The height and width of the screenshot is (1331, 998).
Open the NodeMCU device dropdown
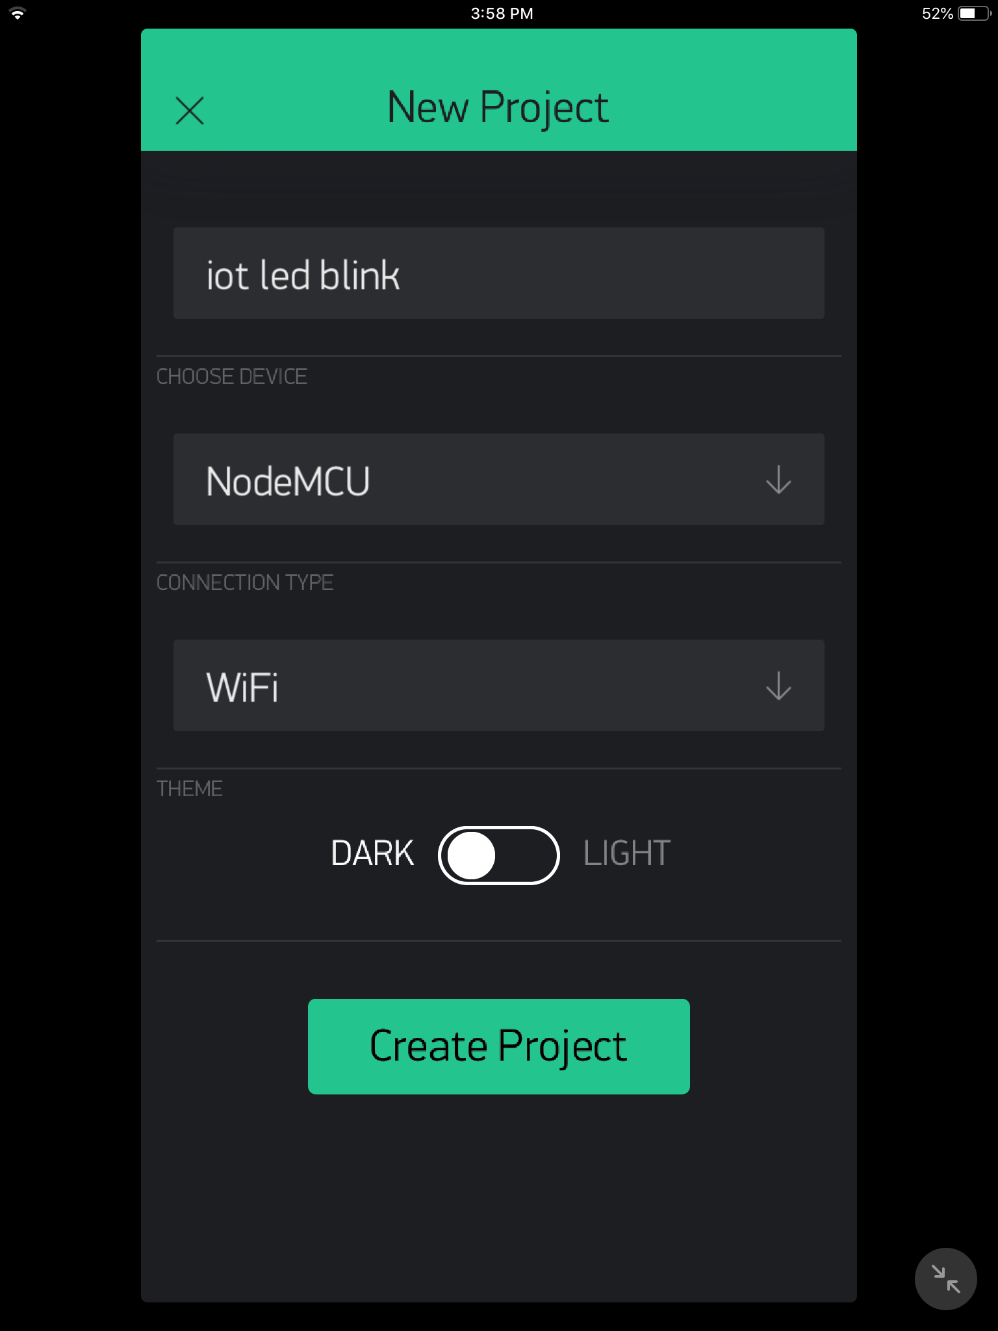tap(498, 479)
